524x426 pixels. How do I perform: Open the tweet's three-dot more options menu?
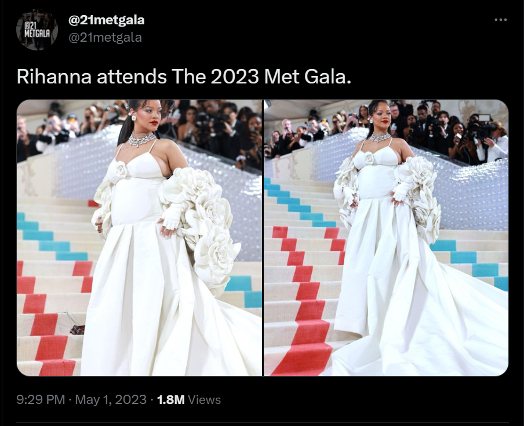coord(501,20)
